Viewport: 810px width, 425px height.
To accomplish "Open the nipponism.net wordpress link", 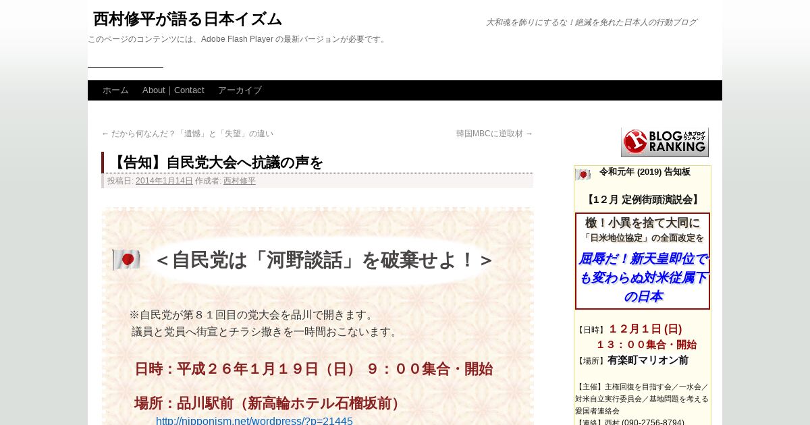I will click(254, 421).
